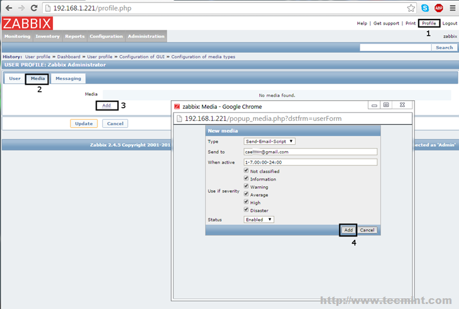The height and width of the screenshot is (309, 459).
Task: Switch to the Messaging tab
Action: click(68, 79)
